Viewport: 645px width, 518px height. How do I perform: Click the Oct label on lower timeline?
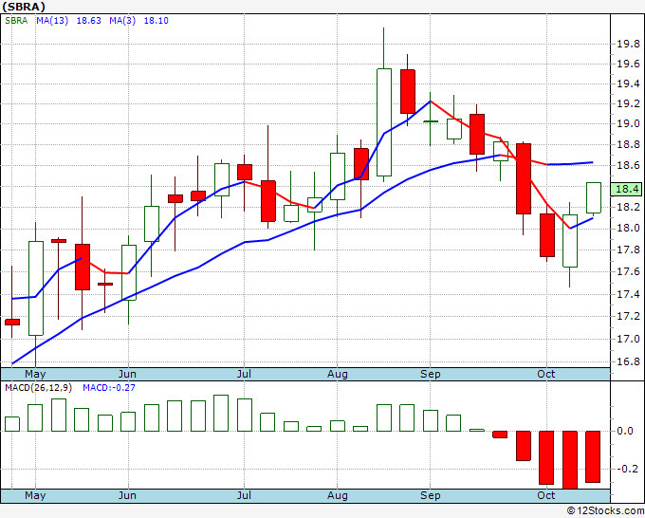pos(545,495)
